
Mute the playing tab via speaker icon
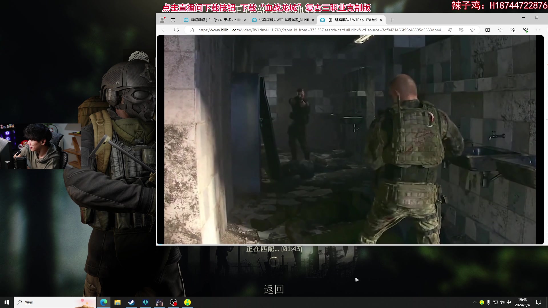pos(330,20)
